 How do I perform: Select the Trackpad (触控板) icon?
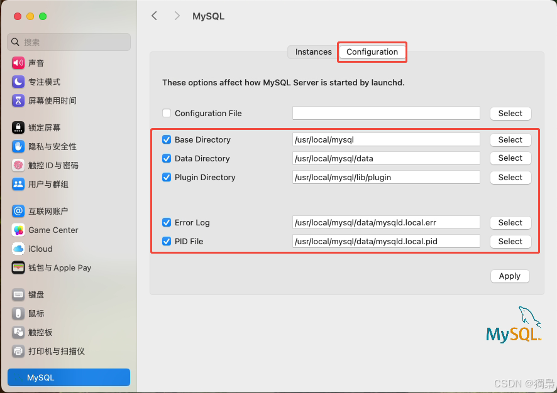coord(18,332)
